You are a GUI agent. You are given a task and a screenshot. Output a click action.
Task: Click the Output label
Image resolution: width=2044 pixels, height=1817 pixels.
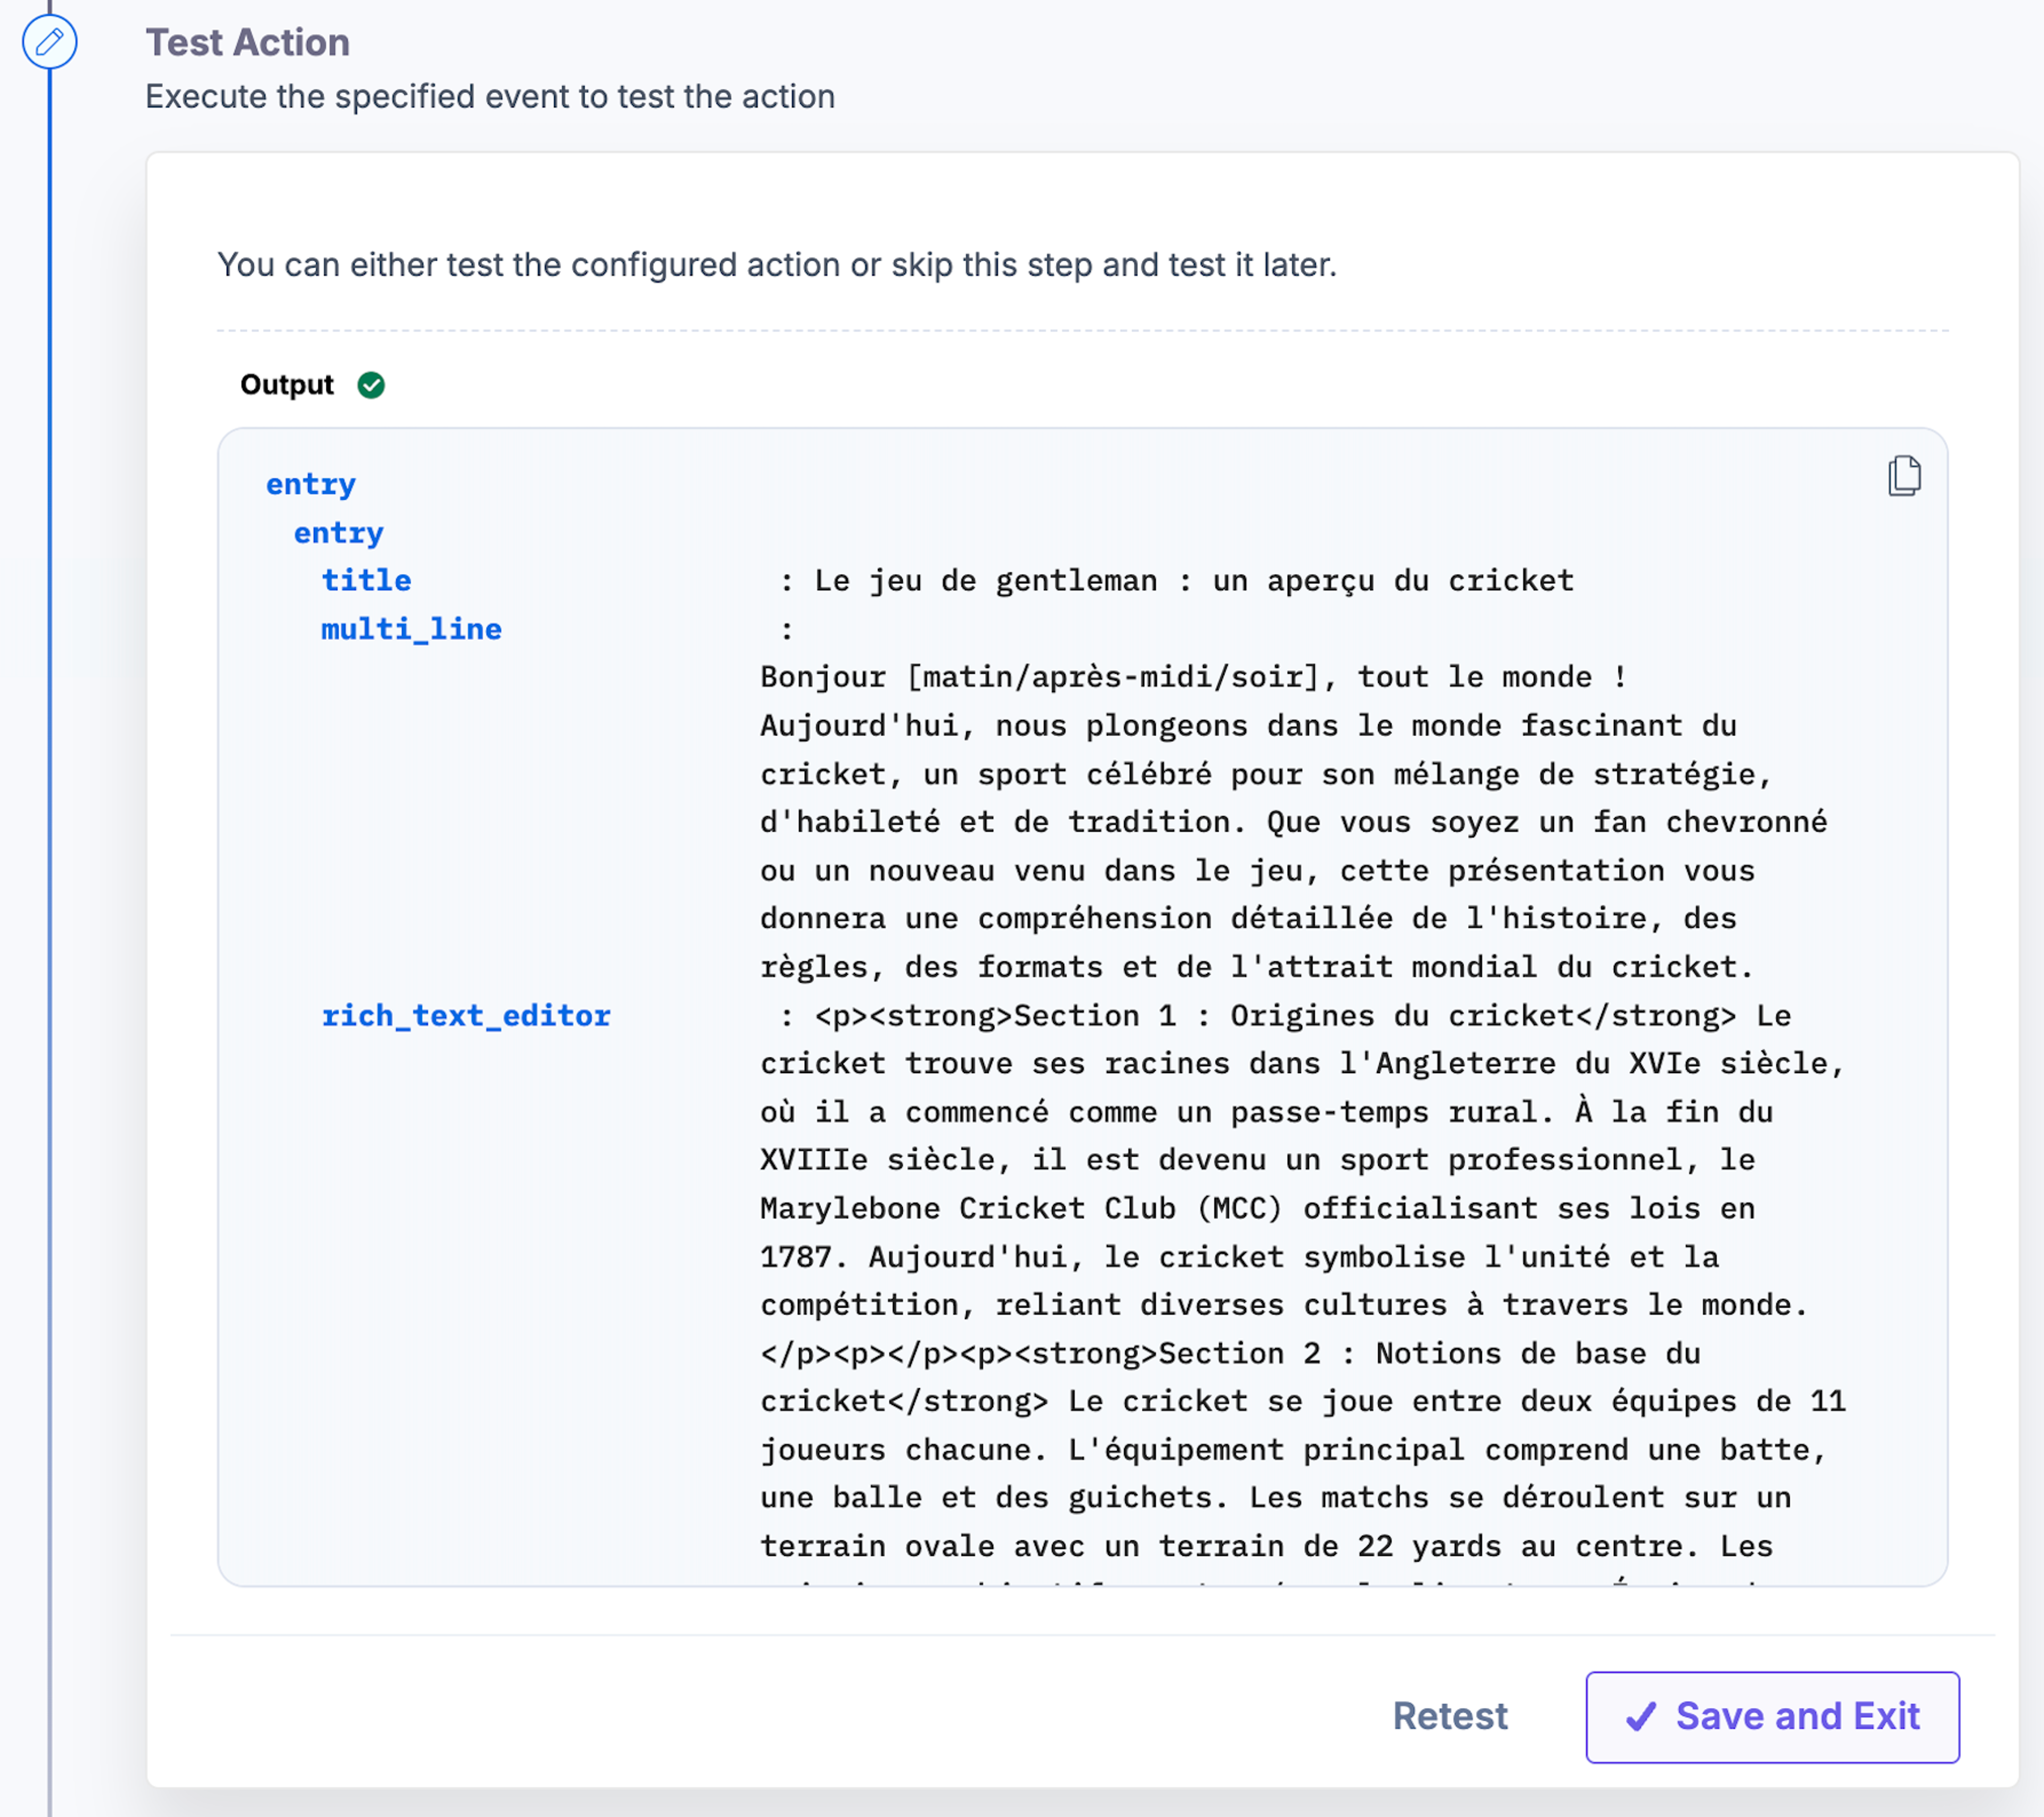point(287,385)
